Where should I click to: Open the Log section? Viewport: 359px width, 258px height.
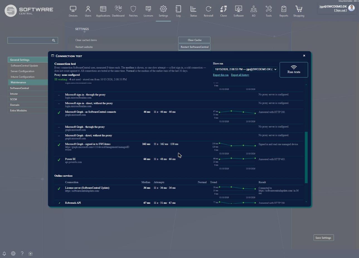coord(178,11)
